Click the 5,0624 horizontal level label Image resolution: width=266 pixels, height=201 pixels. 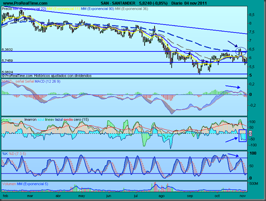[7, 72]
